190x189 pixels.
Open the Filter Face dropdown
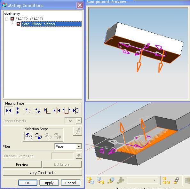click(x=79, y=146)
